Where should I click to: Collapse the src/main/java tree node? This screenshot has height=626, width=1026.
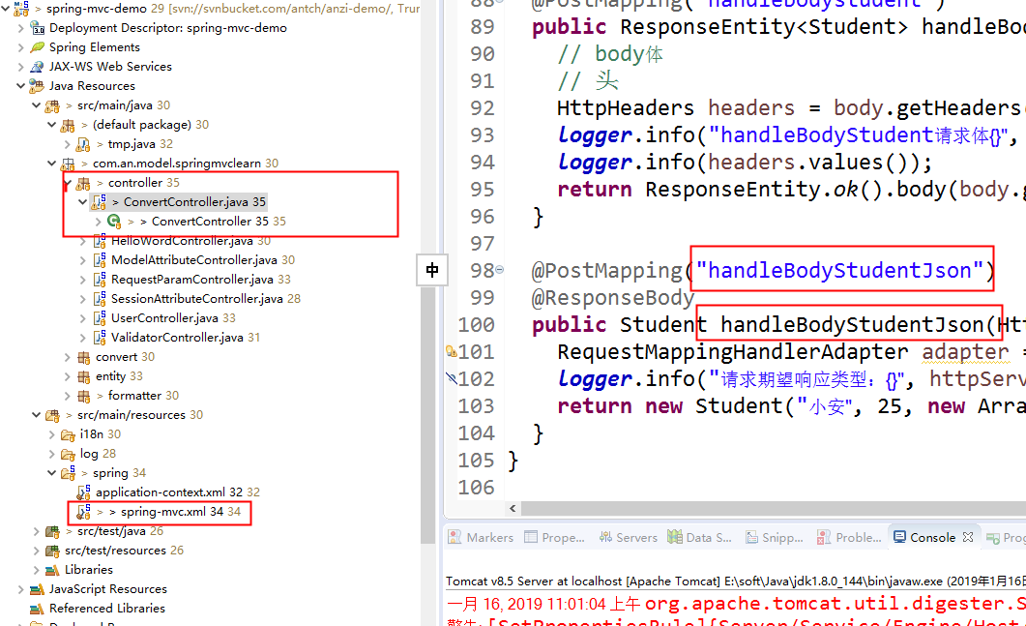(36, 104)
